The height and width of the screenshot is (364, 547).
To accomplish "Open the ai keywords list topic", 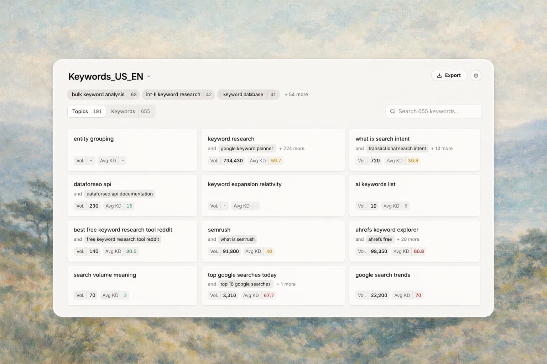I will point(375,184).
